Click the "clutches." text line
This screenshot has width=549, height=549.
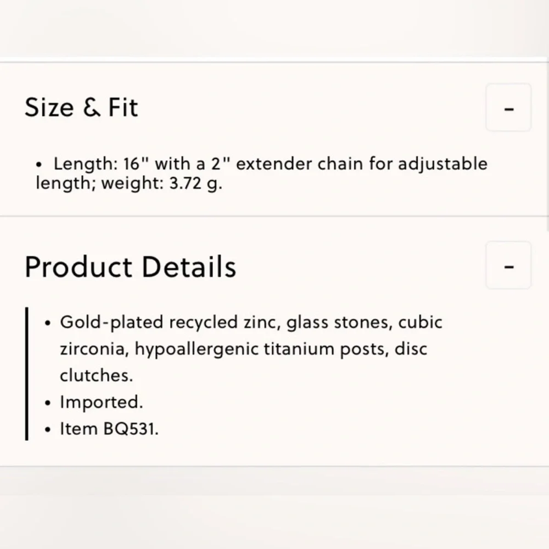96,376
